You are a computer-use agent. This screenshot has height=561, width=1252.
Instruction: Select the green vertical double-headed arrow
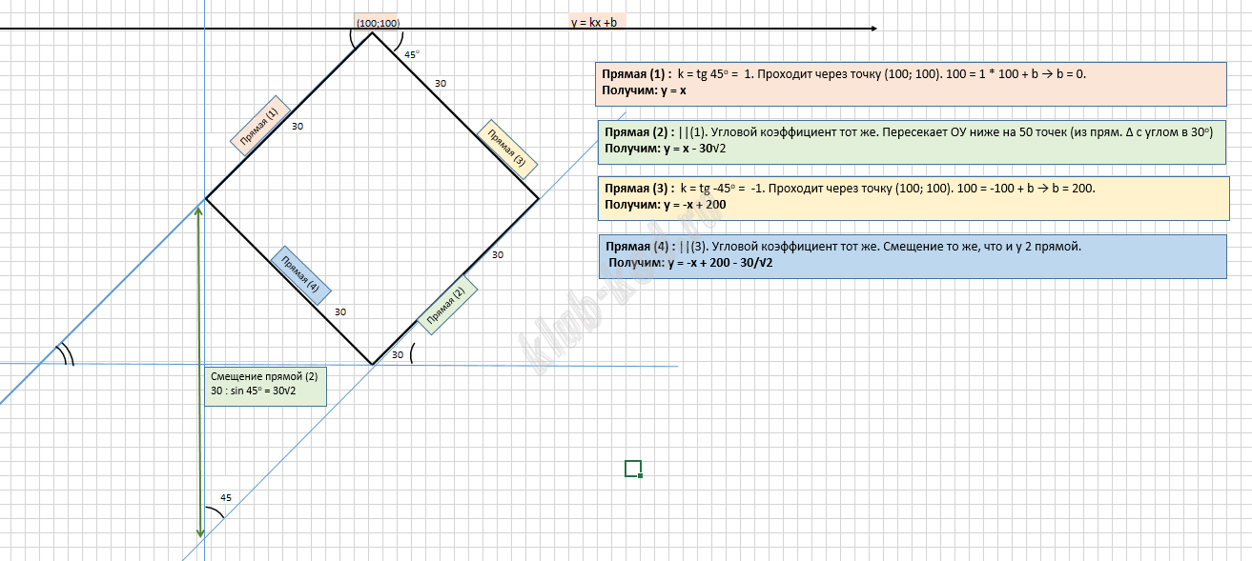199,371
